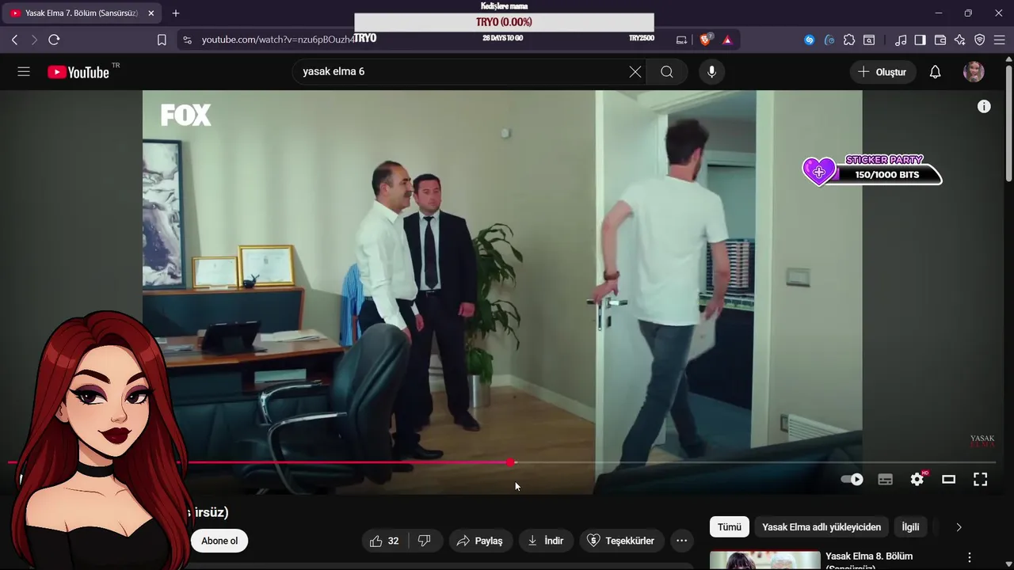Open the music note playlist icon
Screen dimensions: 1014x570
coord(901,40)
